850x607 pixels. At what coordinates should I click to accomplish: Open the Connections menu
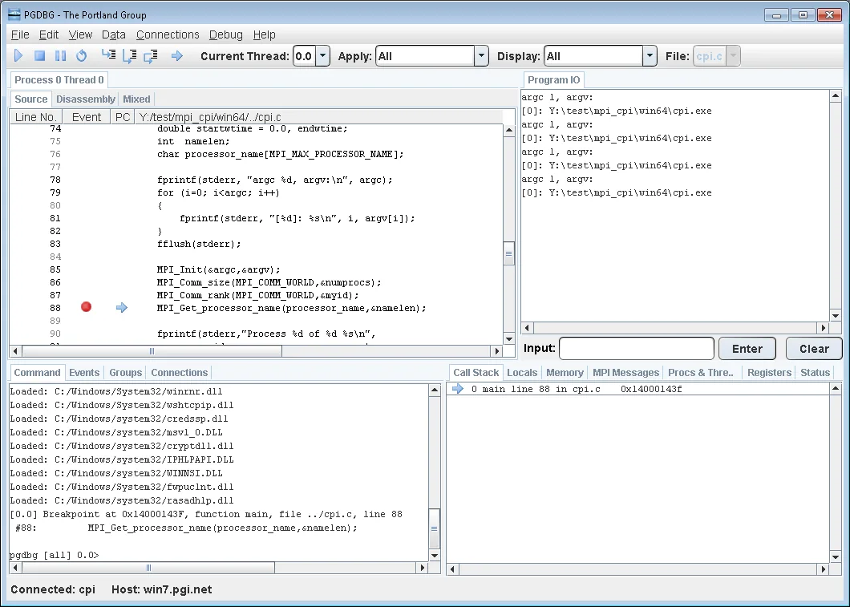(x=168, y=34)
